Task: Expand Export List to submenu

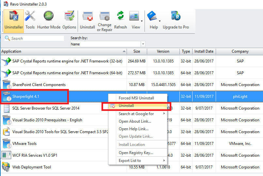Action: (x=164, y=161)
